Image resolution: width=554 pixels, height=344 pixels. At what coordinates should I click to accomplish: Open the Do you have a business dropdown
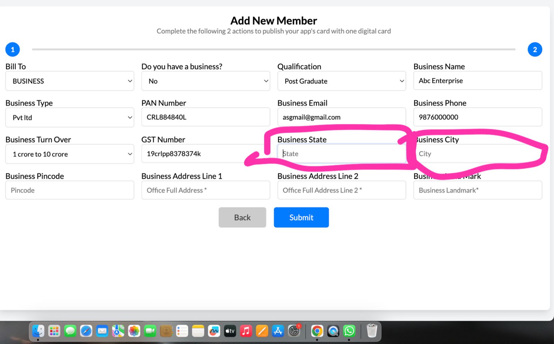point(205,81)
